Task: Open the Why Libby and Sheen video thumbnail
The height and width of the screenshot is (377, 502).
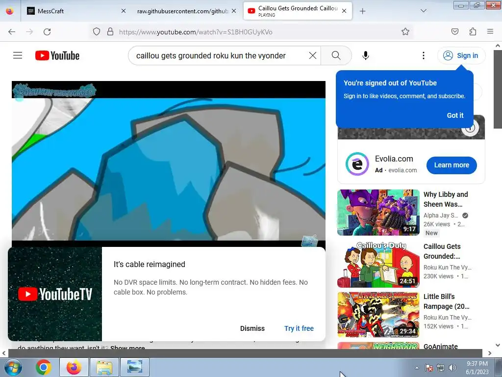Action: coord(378,212)
